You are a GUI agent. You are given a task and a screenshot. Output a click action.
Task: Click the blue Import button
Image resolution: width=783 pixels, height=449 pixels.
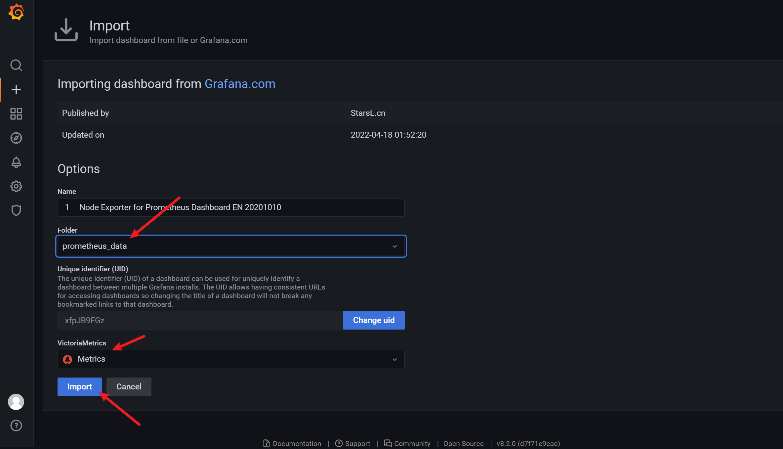79,386
